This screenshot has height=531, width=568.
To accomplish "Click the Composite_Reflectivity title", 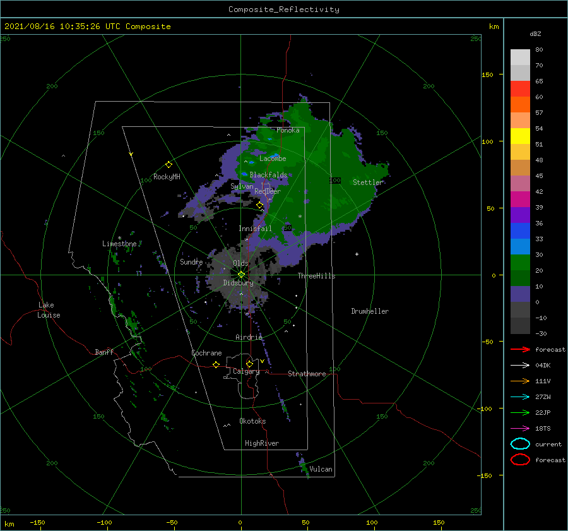I will (284, 9).
